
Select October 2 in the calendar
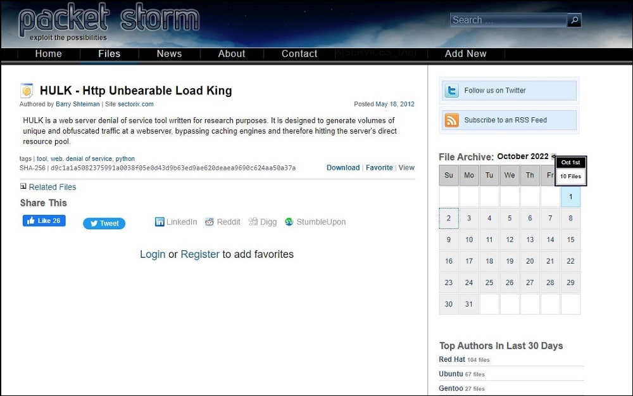(x=449, y=218)
